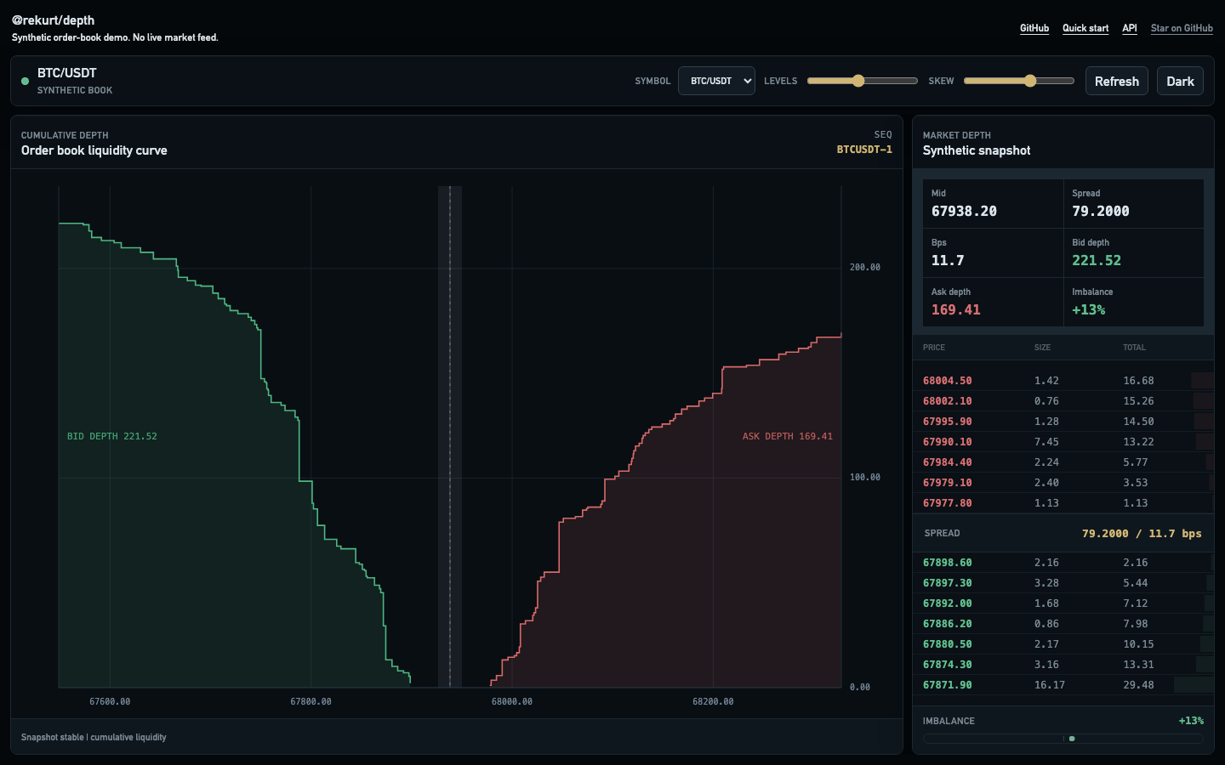Viewport: 1225px width, 765px height.
Task: Select bid row 67892.00
Action: pyautogui.click(x=1063, y=603)
